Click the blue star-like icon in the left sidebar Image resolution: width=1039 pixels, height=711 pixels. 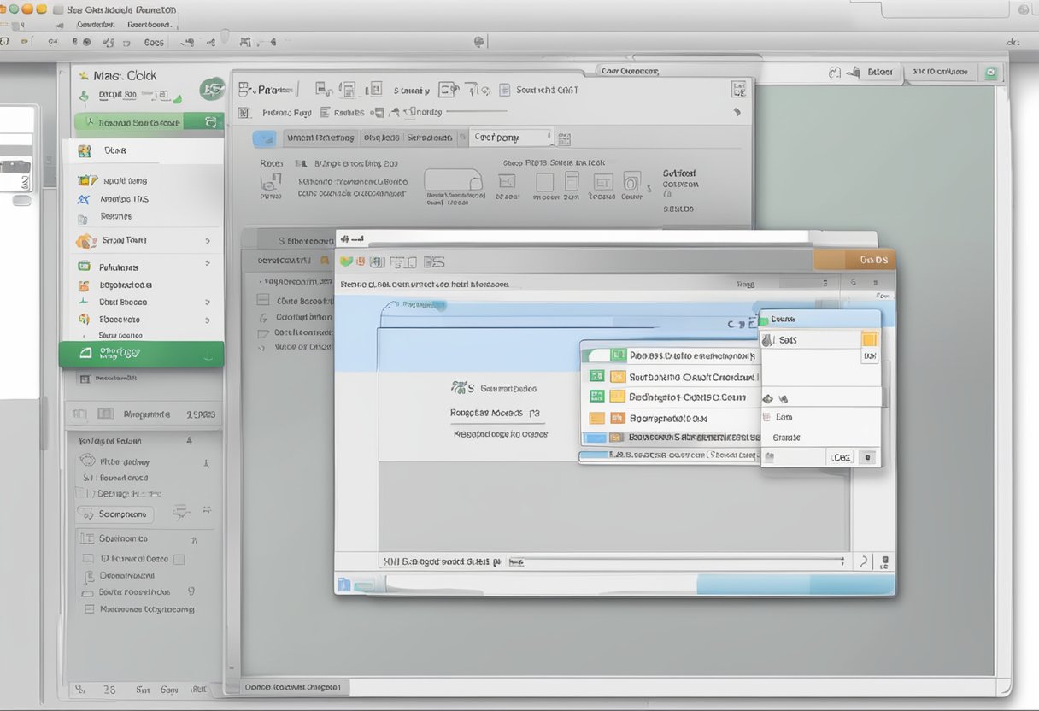(x=84, y=199)
